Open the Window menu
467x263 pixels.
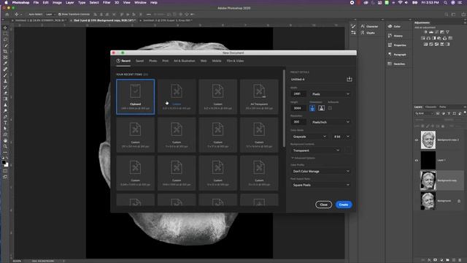(x=140, y=2)
